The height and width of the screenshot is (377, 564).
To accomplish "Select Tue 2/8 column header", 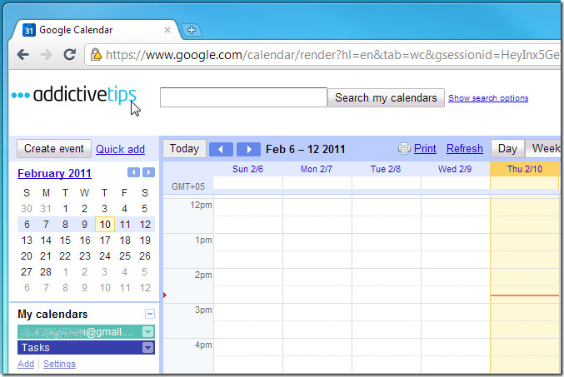I will point(386,169).
